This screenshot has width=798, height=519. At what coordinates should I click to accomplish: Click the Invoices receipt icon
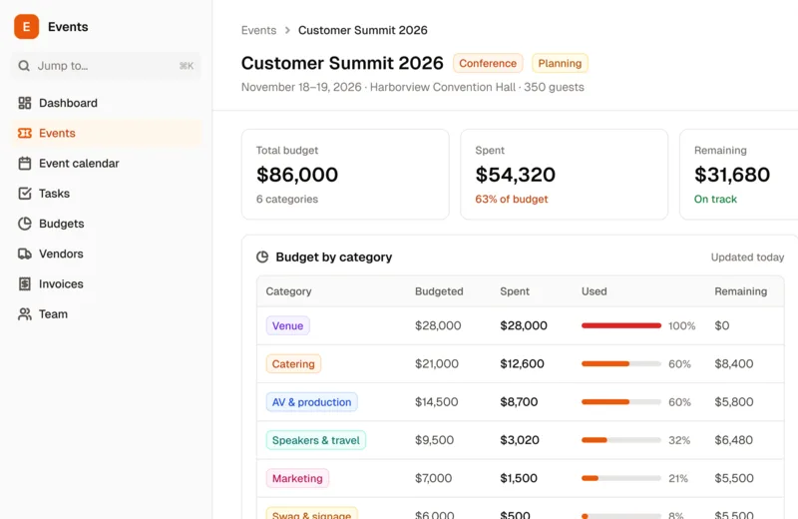tap(24, 283)
